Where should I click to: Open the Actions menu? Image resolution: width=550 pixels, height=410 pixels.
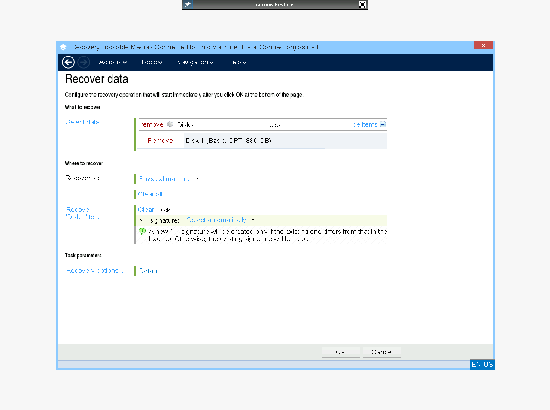(x=113, y=62)
